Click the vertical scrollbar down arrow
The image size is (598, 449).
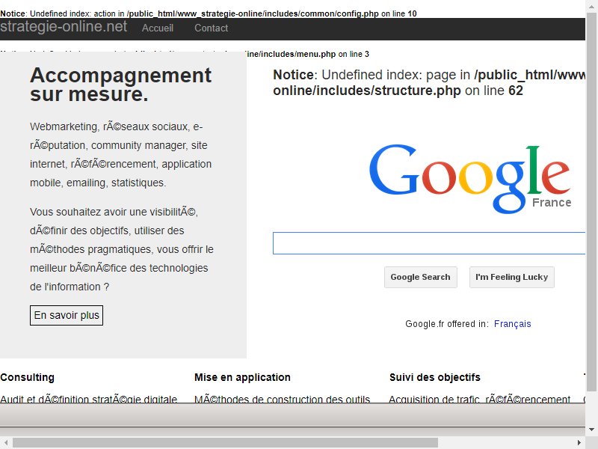[591, 430]
